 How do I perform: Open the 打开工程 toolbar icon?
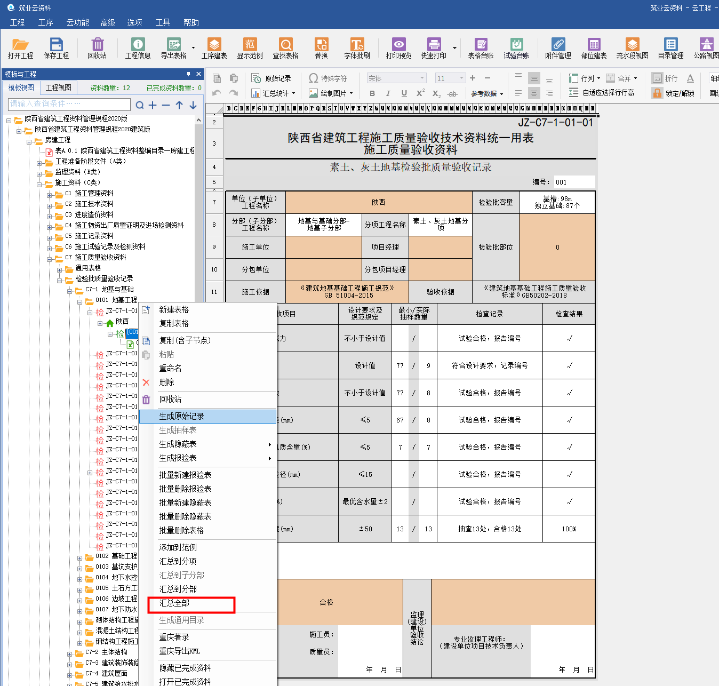tap(20, 48)
